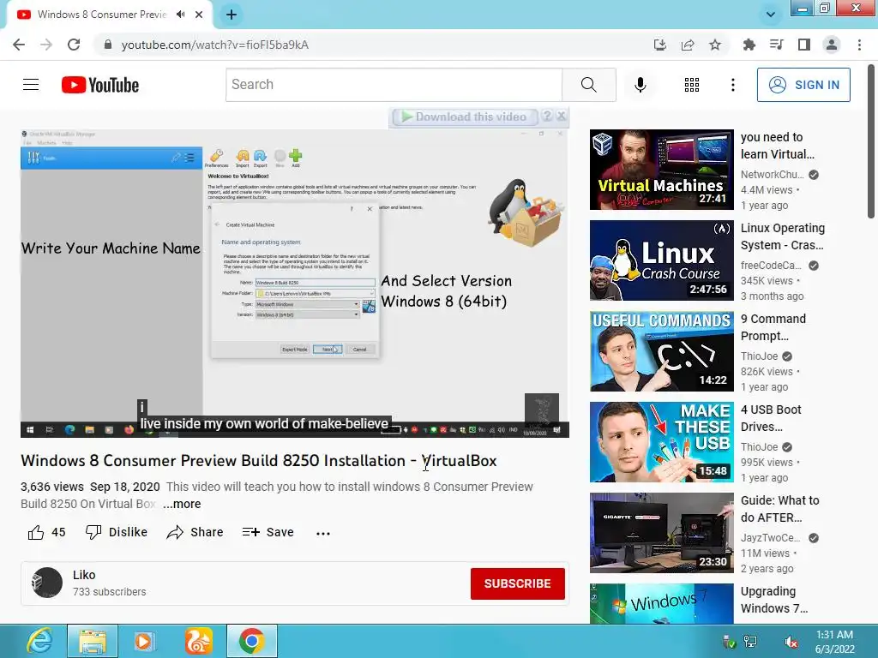Open Virtual Machines video thumbnail
Image resolution: width=878 pixels, height=658 pixels.
[x=661, y=170]
